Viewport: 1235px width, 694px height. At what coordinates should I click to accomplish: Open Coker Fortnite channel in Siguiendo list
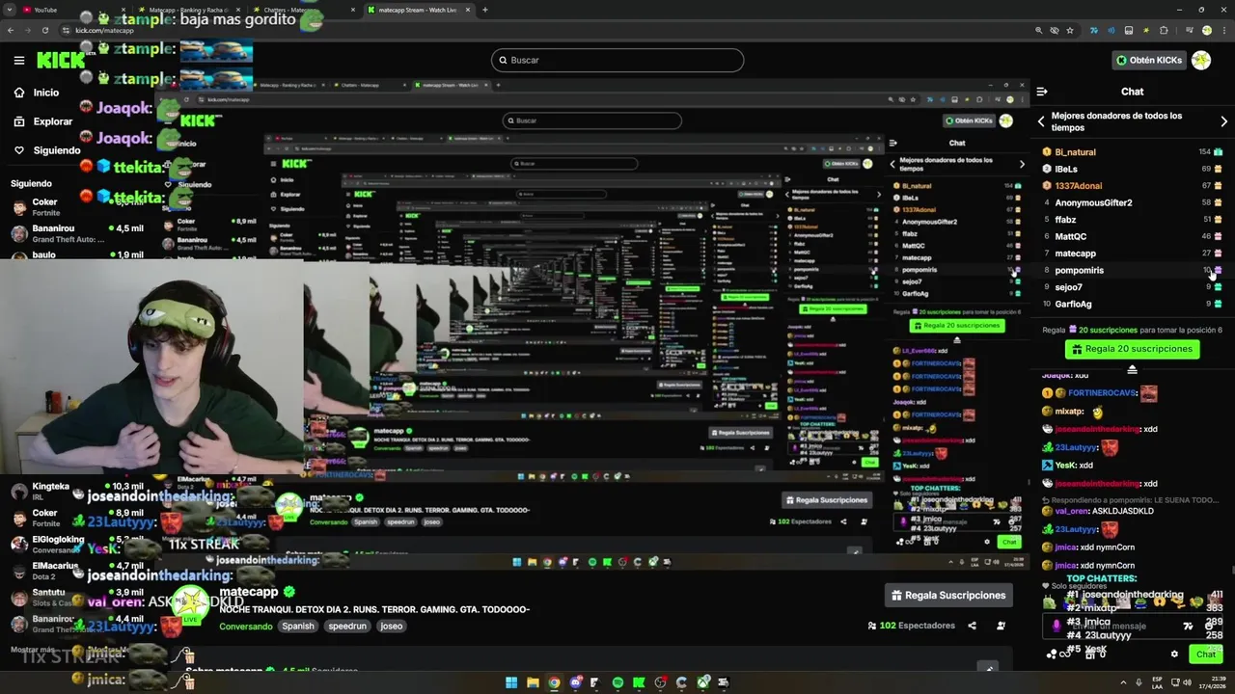(77, 207)
